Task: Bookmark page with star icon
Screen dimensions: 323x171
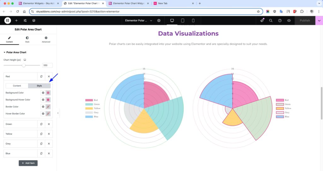Action: [258, 12]
